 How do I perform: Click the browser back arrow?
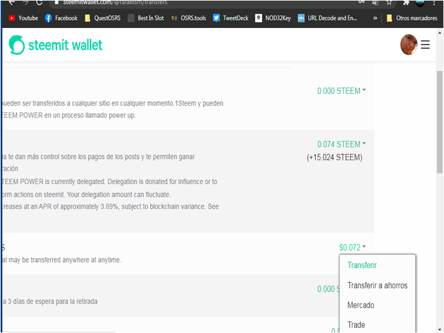(x=11, y=2)
